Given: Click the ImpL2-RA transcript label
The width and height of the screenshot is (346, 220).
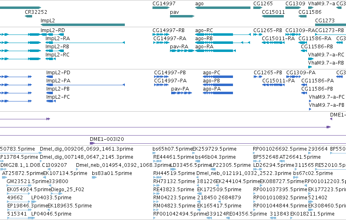Looking at the screenshot, I should [x=58, y=39].
